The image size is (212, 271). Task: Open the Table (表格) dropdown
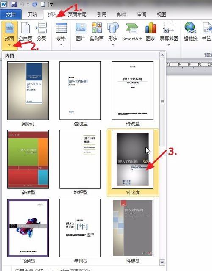[x=61, y=45]
